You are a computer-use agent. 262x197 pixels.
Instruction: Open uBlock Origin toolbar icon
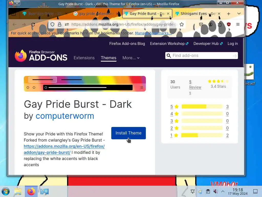[229, 24]
